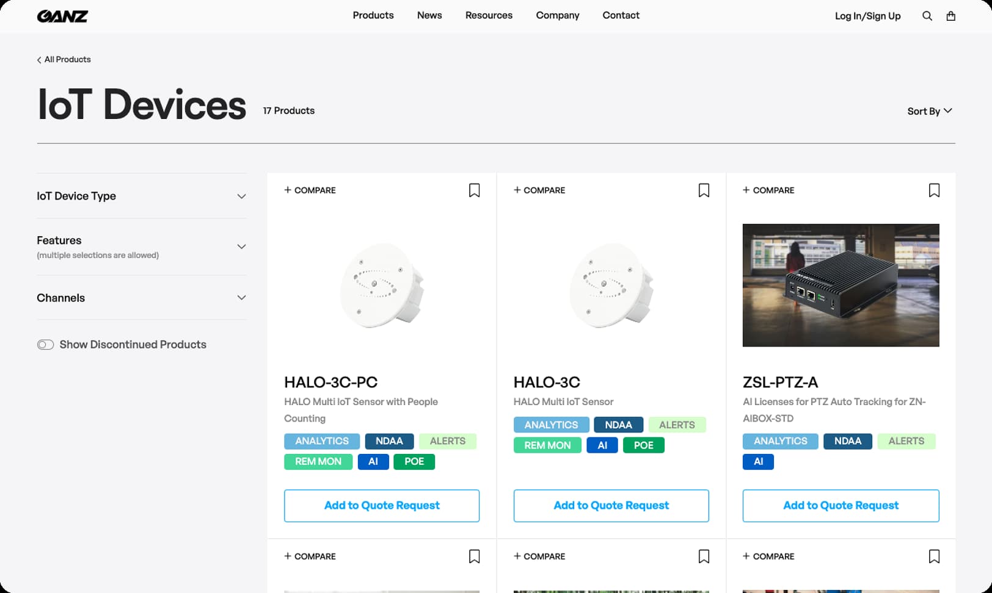The image size is (992, 593).
Task: Open the Sort By dropdown
Action: click(x=929, y=111)
